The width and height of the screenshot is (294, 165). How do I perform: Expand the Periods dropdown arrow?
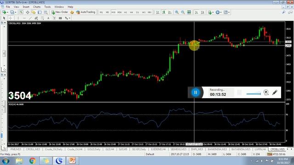tap(220, 12)
